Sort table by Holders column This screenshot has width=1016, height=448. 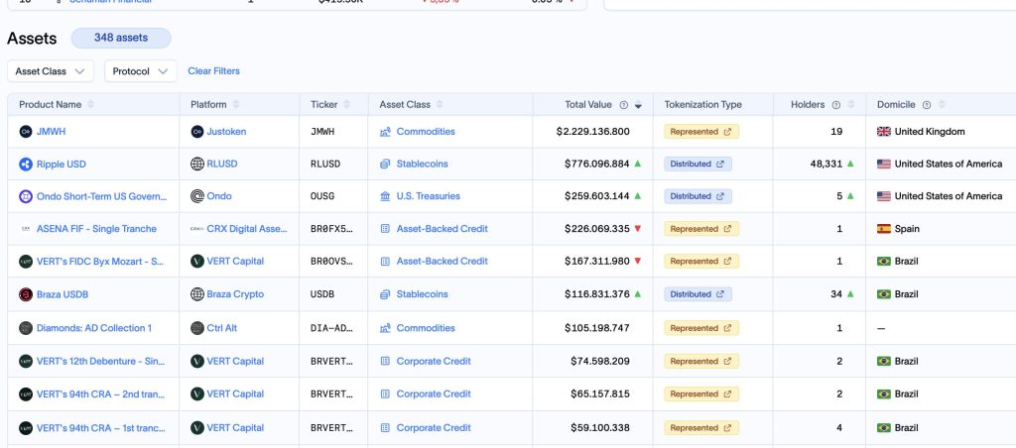(x=850, y=104)
